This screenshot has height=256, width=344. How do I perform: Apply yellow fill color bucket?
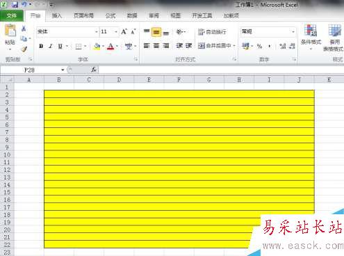pyautogui.click(x=97, y=47)
